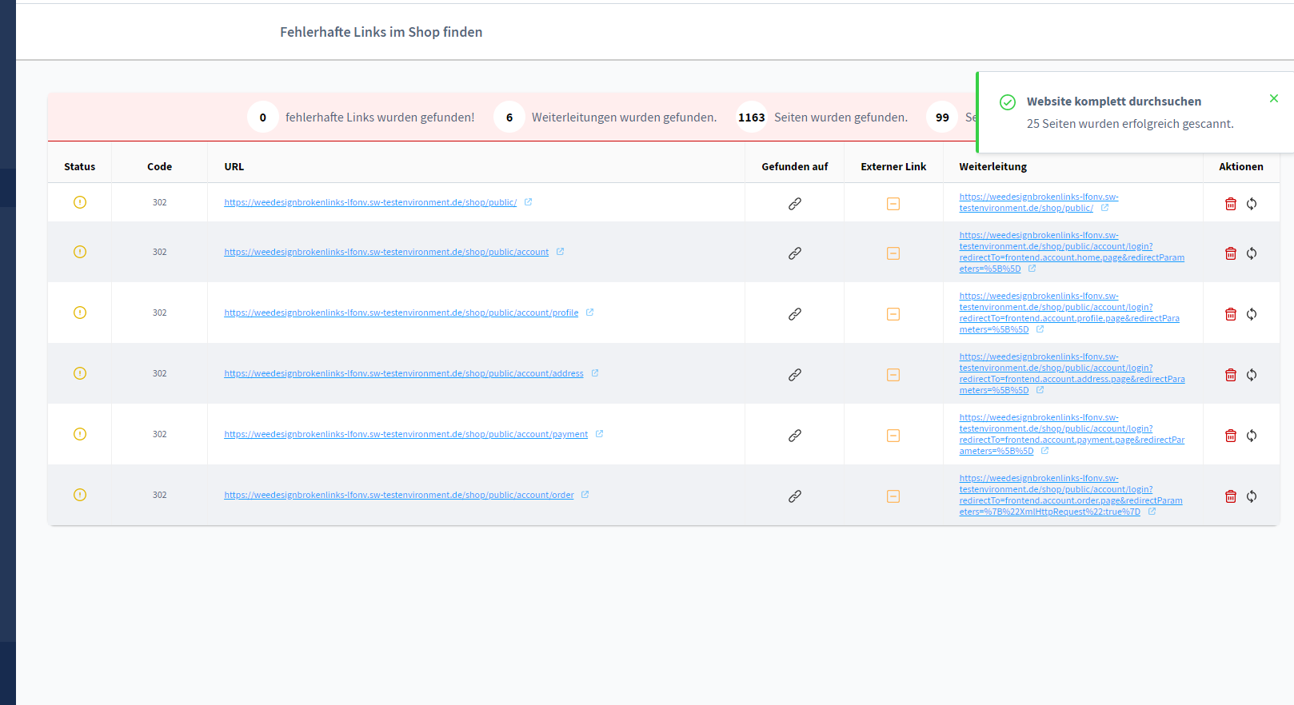Show where account/address link was found

point(795,375)
